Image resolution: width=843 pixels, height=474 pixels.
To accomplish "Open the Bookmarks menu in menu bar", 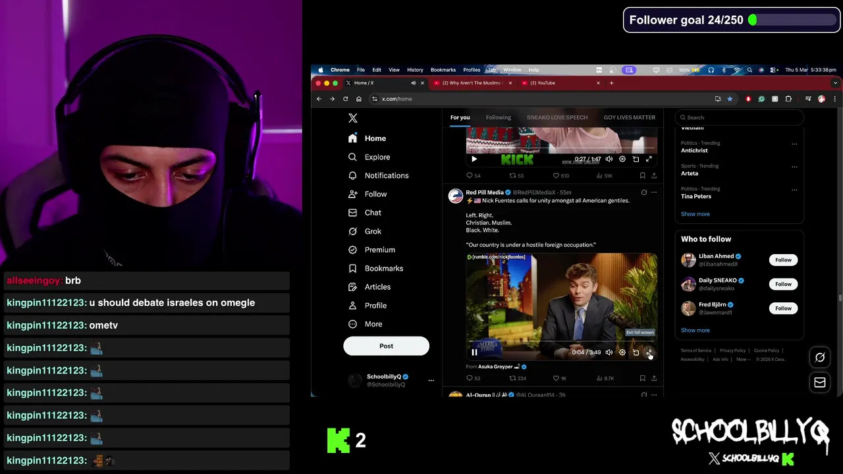I will coord(443,70).
